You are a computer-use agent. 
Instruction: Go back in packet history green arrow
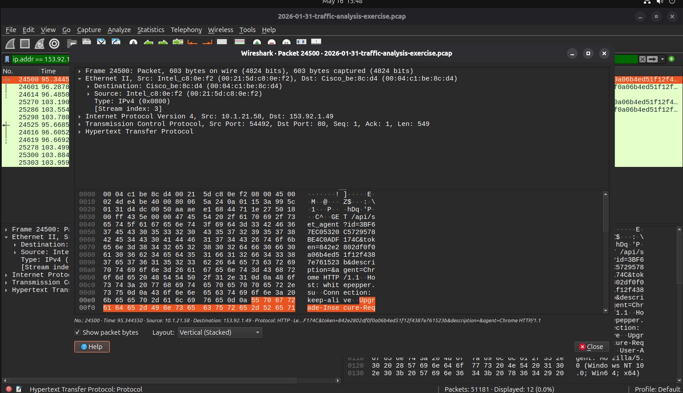pyautogui.click(x=149, y=43)
